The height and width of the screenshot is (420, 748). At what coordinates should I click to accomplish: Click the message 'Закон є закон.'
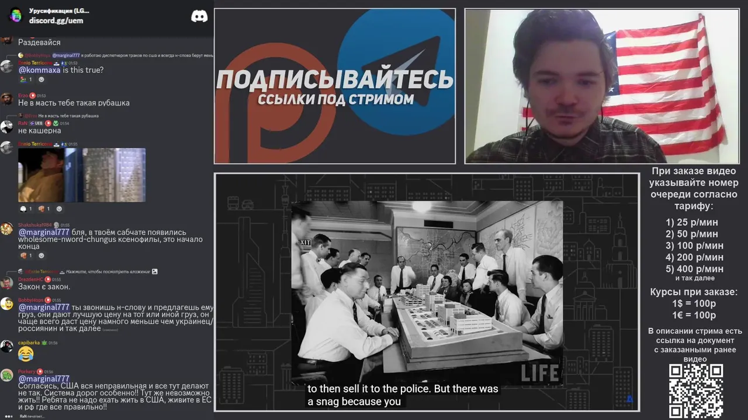click(x=44, y=287)
